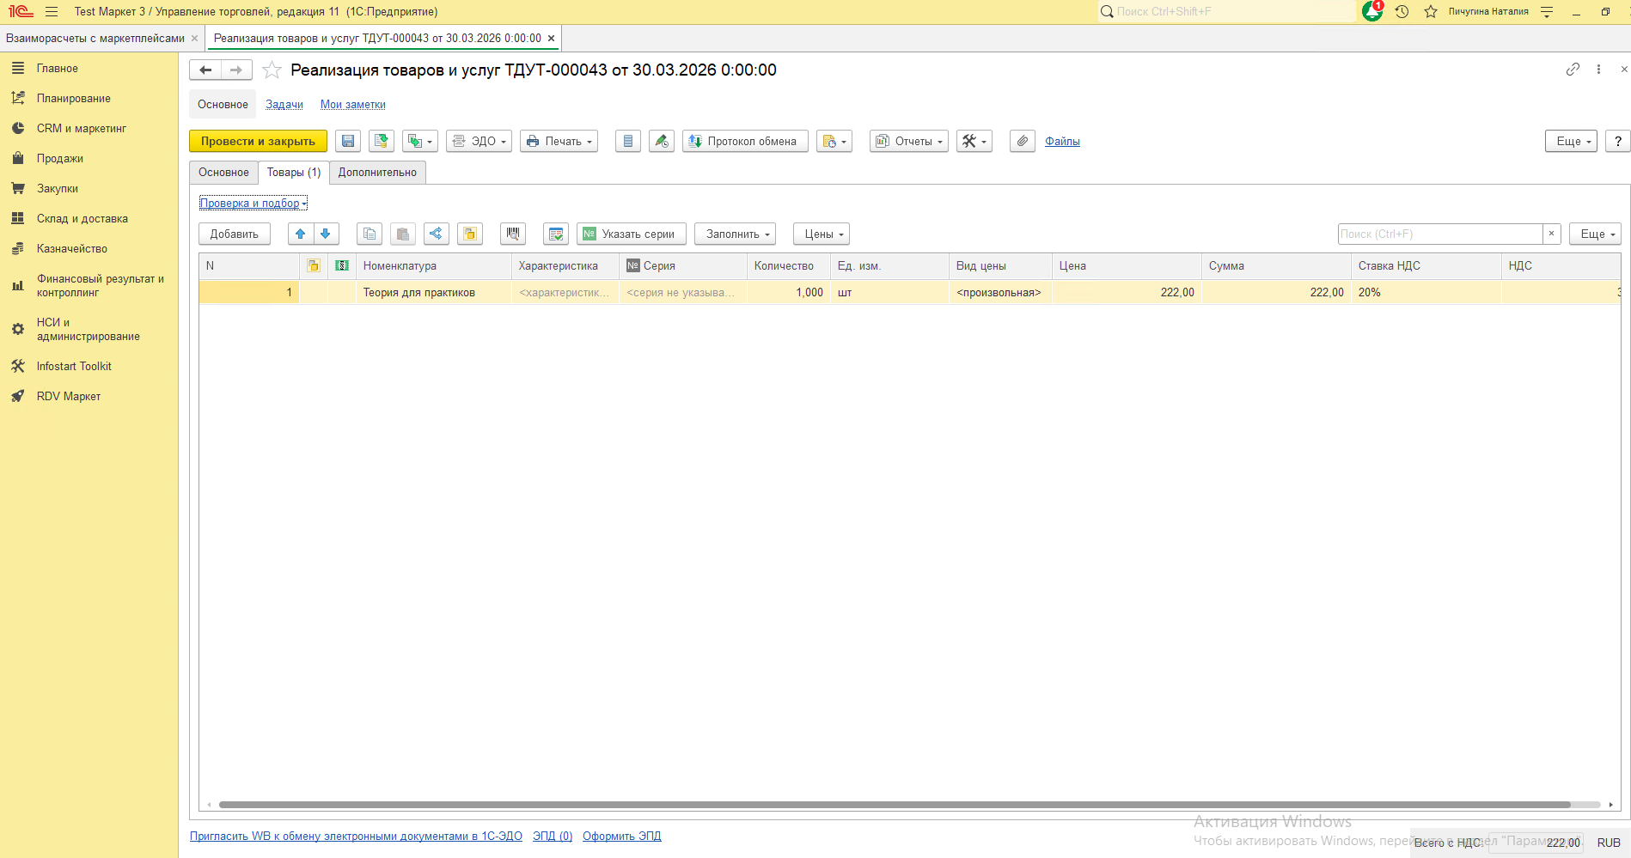Move row down with blue arrow

pyautogui.click(x=326, y=234)
